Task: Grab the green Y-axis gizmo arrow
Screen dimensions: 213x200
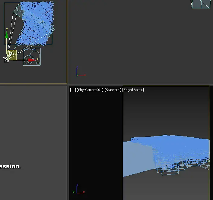Action: 7,35
